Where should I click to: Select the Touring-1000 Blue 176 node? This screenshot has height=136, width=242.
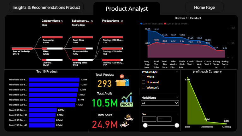pos(113,37)
